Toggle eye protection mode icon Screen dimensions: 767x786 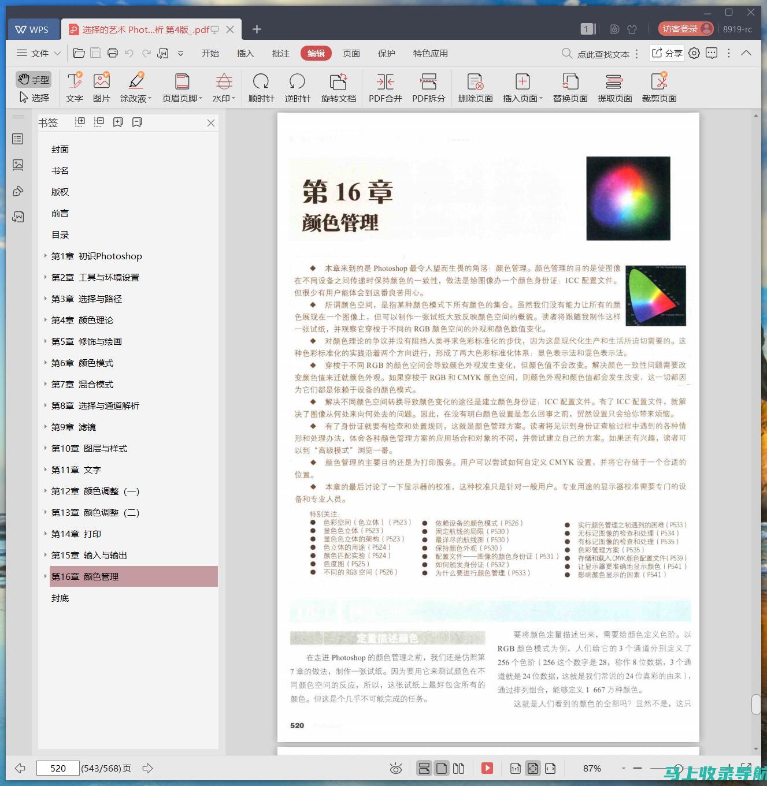click(x=396, y=768)
